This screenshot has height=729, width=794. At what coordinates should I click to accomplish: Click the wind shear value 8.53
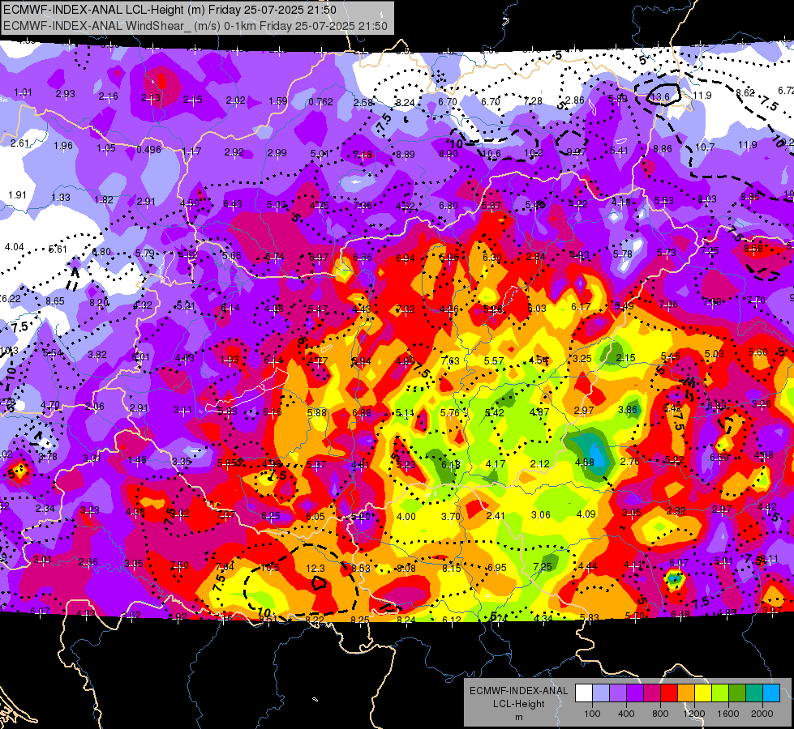tap(361, 568)
